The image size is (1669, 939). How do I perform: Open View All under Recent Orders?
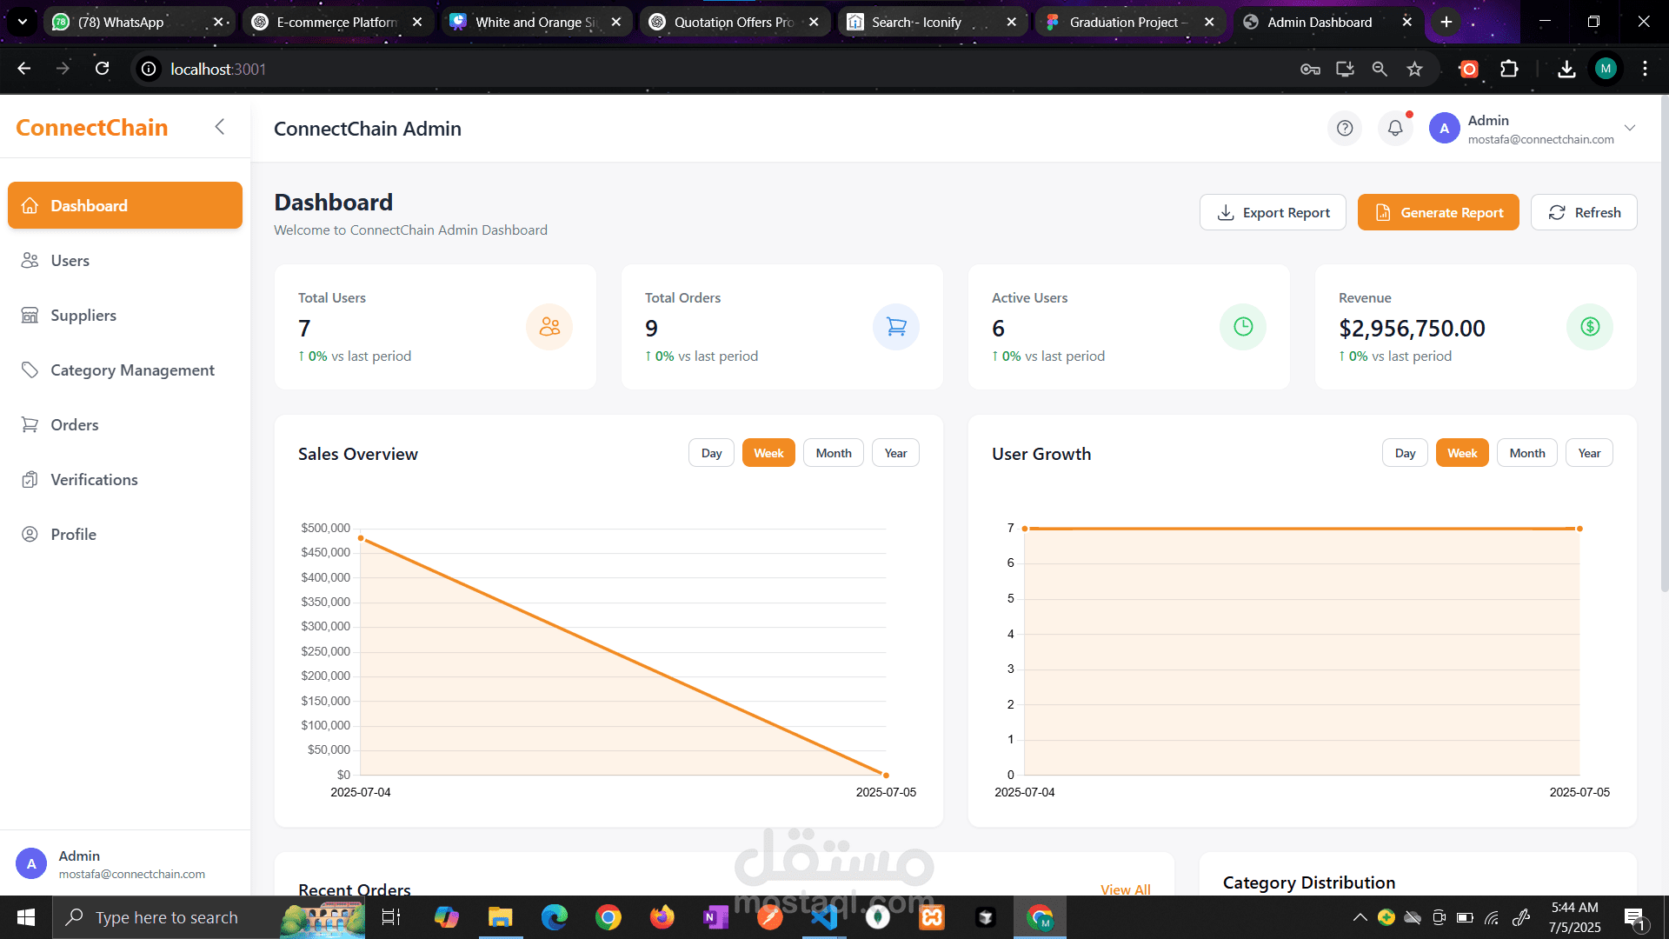tap(1125, 889)
